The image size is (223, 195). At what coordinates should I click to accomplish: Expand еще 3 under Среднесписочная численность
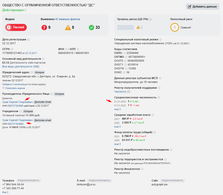118,109
